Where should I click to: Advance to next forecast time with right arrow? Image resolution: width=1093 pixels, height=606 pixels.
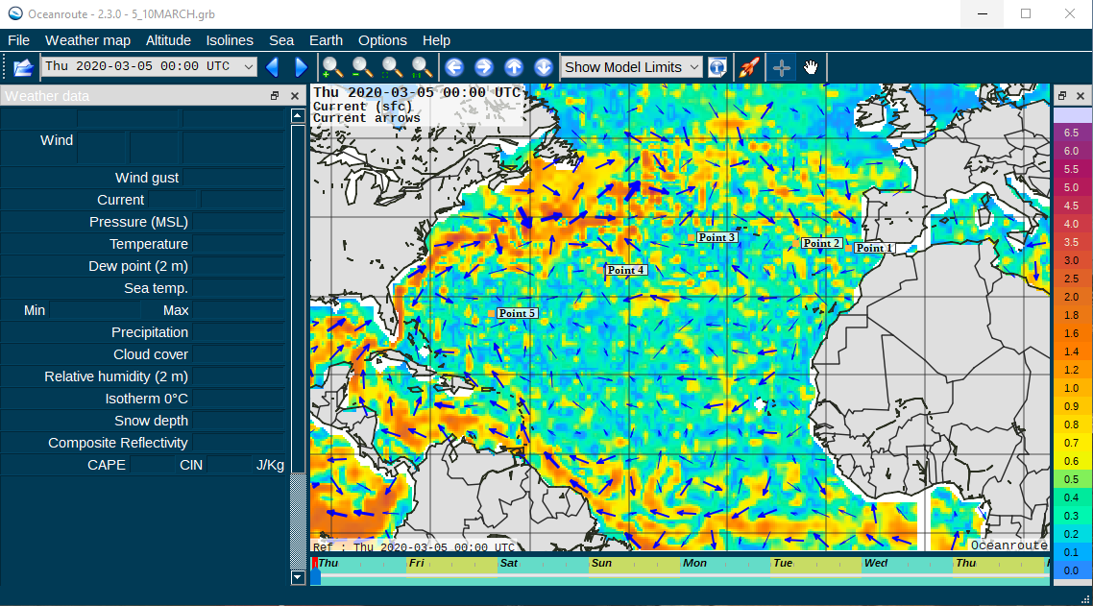point(301,67)
